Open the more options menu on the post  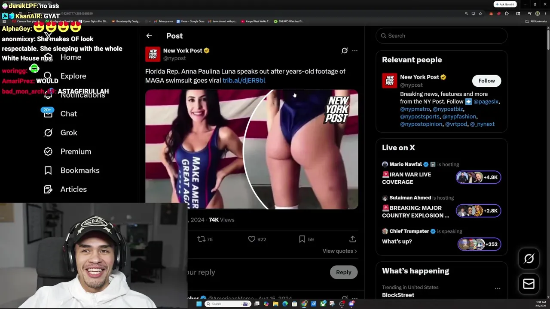354,51
